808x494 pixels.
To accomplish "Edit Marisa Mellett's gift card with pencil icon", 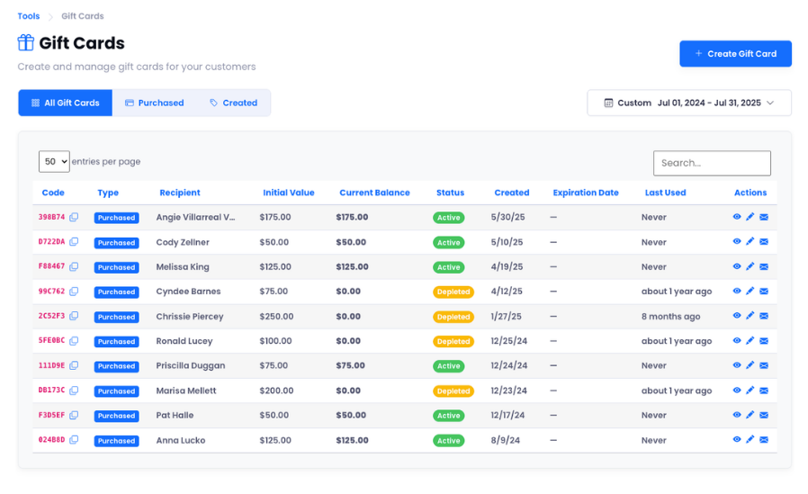I will [750, 391].
